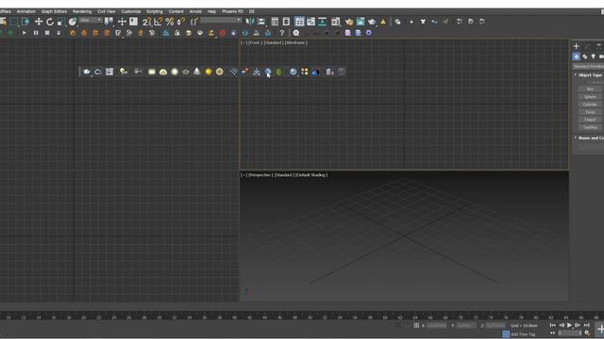Screen dimensions: 604x339
Task: Click the Cylinder object button
Action: tap(590, 105)
